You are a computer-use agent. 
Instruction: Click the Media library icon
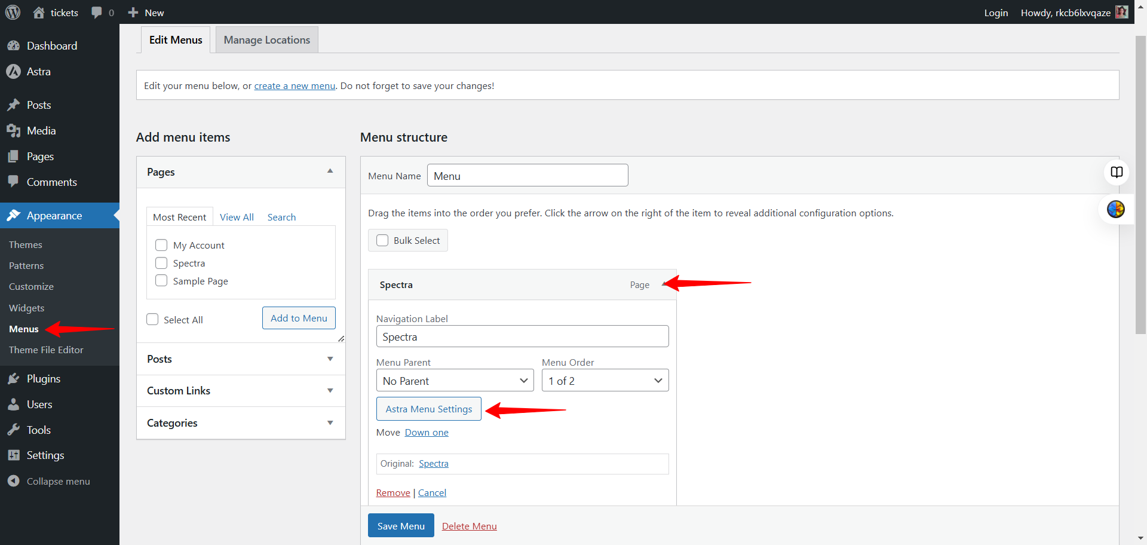13,131
